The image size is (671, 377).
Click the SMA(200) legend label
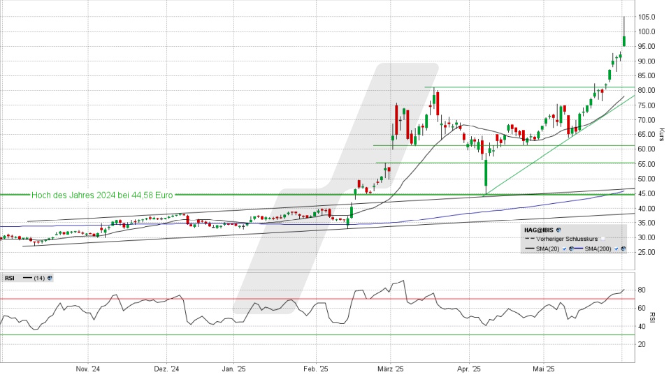pos(598,249)
